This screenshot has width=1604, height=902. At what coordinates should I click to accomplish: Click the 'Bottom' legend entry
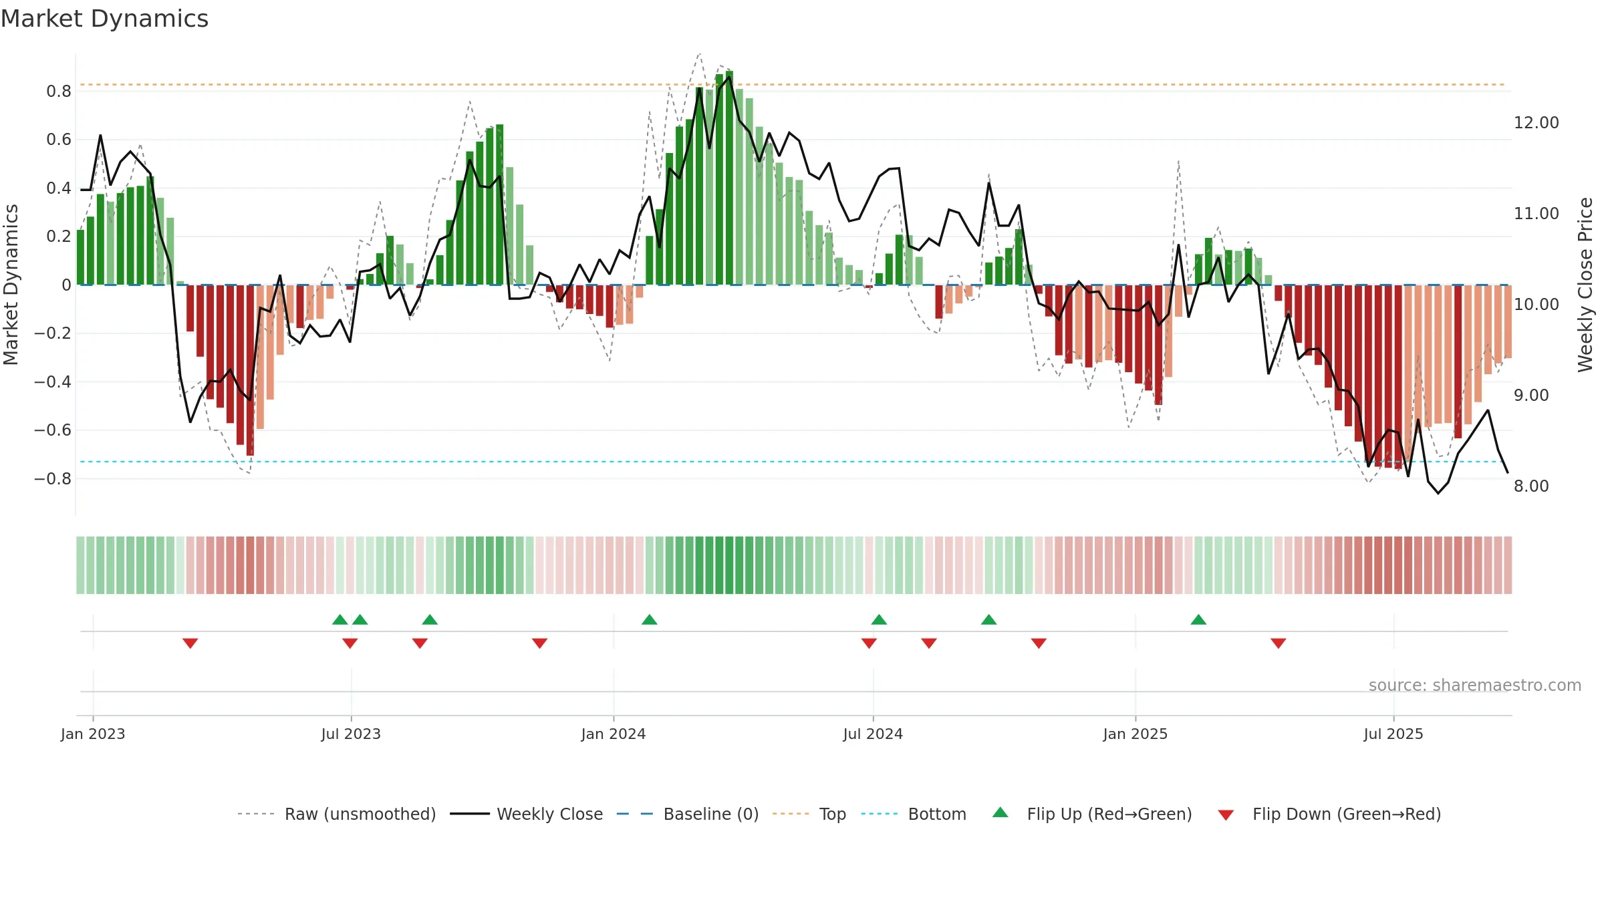[914, 814]
